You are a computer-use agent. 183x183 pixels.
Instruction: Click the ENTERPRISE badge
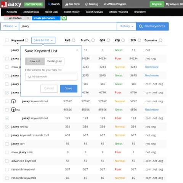(x=34, y=5)
